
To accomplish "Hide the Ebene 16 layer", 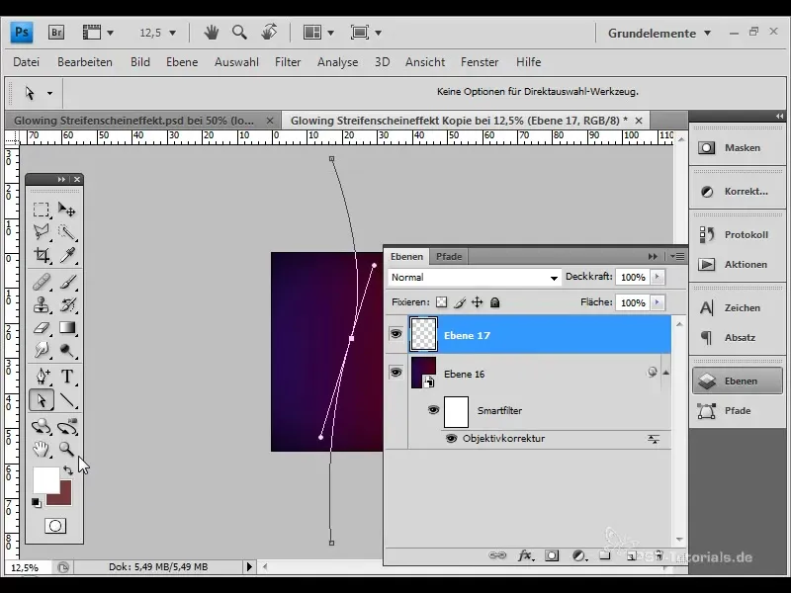I will 396,373.
